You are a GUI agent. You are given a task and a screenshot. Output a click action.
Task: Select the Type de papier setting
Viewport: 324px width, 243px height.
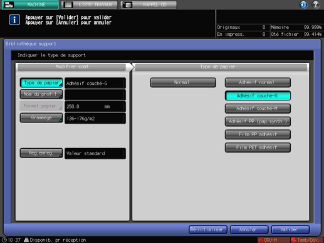click(41, 83)
